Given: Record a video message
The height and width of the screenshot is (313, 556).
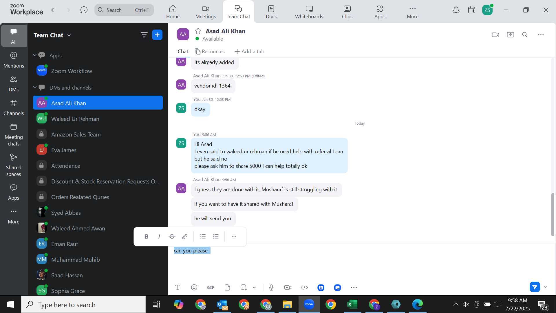Looking at the screenshot, I should point(288,287).
